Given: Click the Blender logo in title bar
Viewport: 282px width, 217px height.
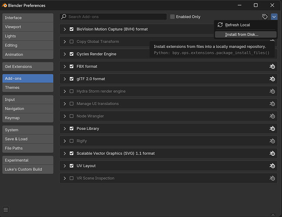Looking at the screenshot, I should point(4,5).
